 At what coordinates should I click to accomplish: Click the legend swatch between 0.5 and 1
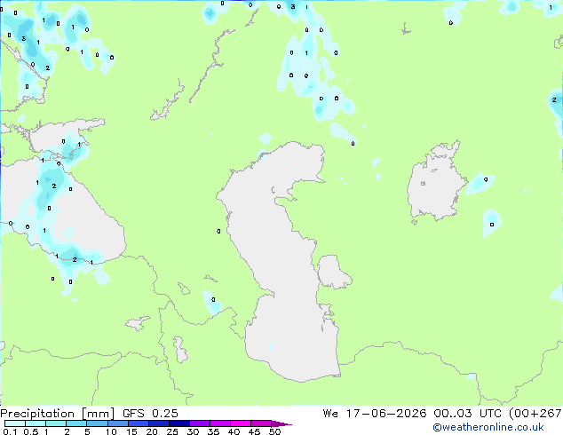pos(36,423)
